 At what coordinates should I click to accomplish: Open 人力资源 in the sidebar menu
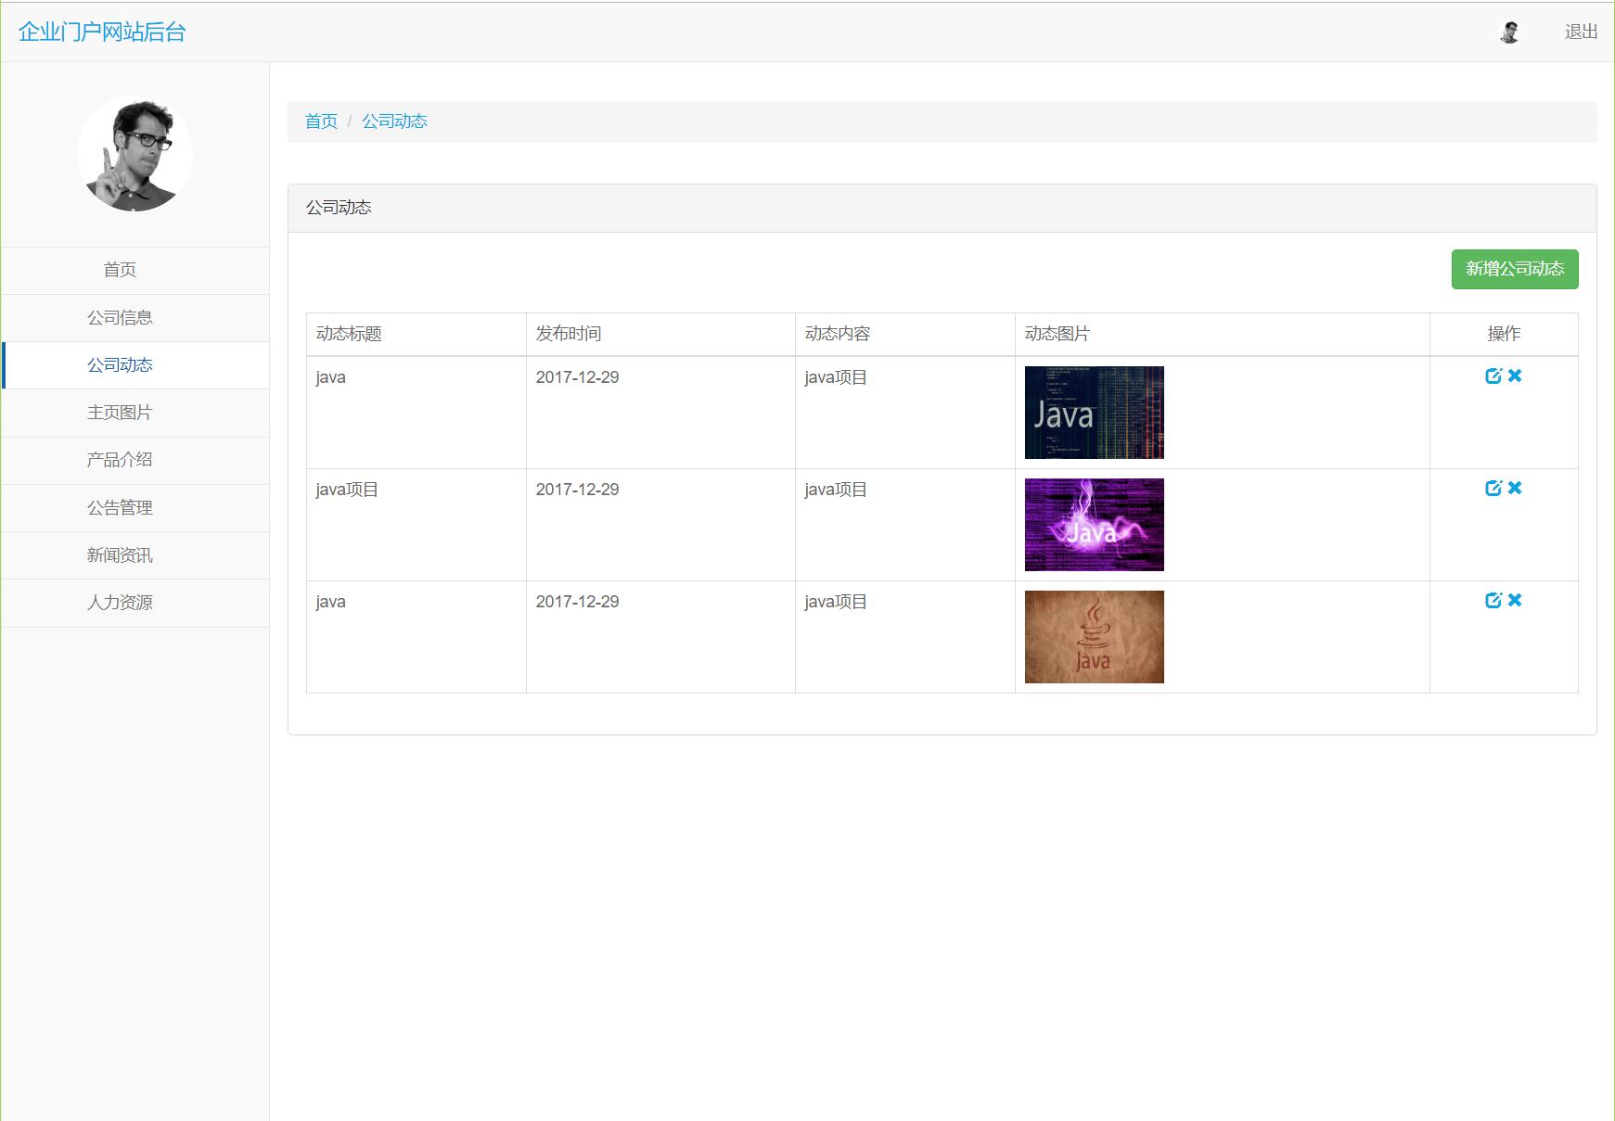pyautogui.click(x=135, y=603)
